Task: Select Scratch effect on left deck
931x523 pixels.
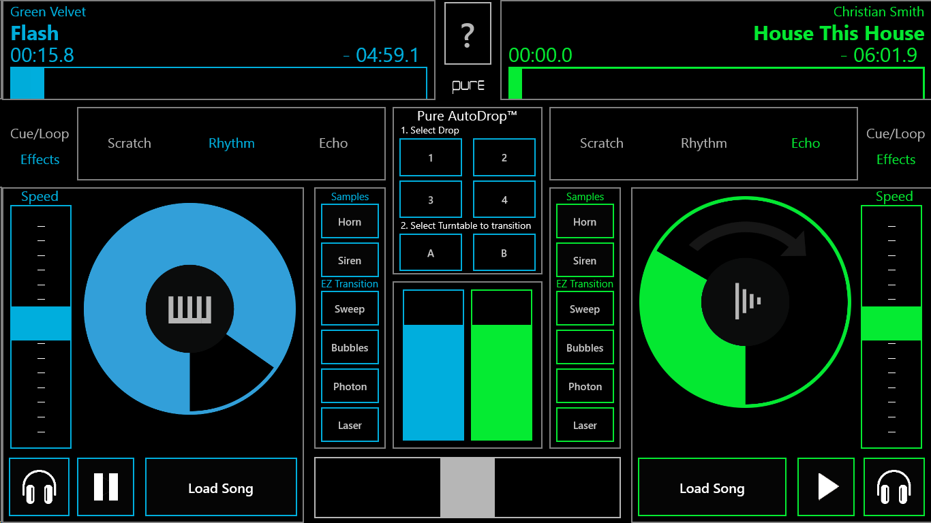Action: pos(129,143)
